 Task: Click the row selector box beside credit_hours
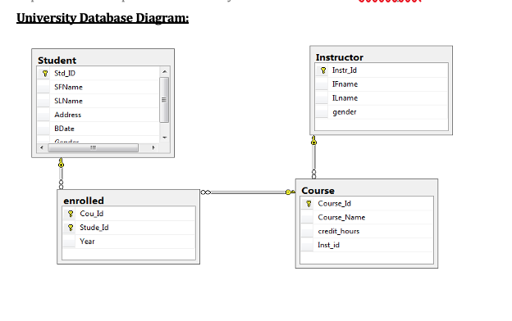click(307, 232)
